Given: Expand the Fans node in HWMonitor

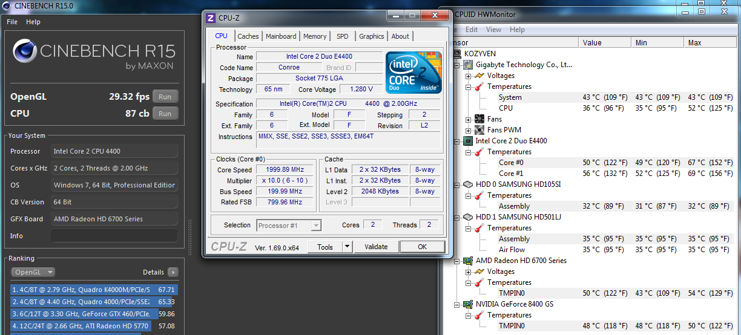Looking at the screenshot, I should (468, 120).
